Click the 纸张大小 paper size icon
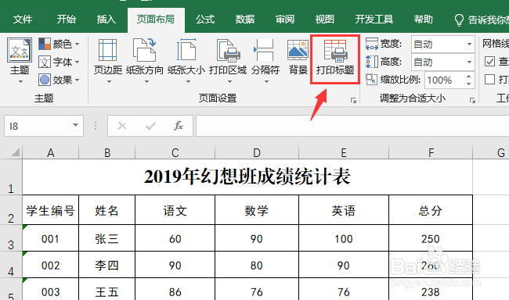 pos(186,50)
